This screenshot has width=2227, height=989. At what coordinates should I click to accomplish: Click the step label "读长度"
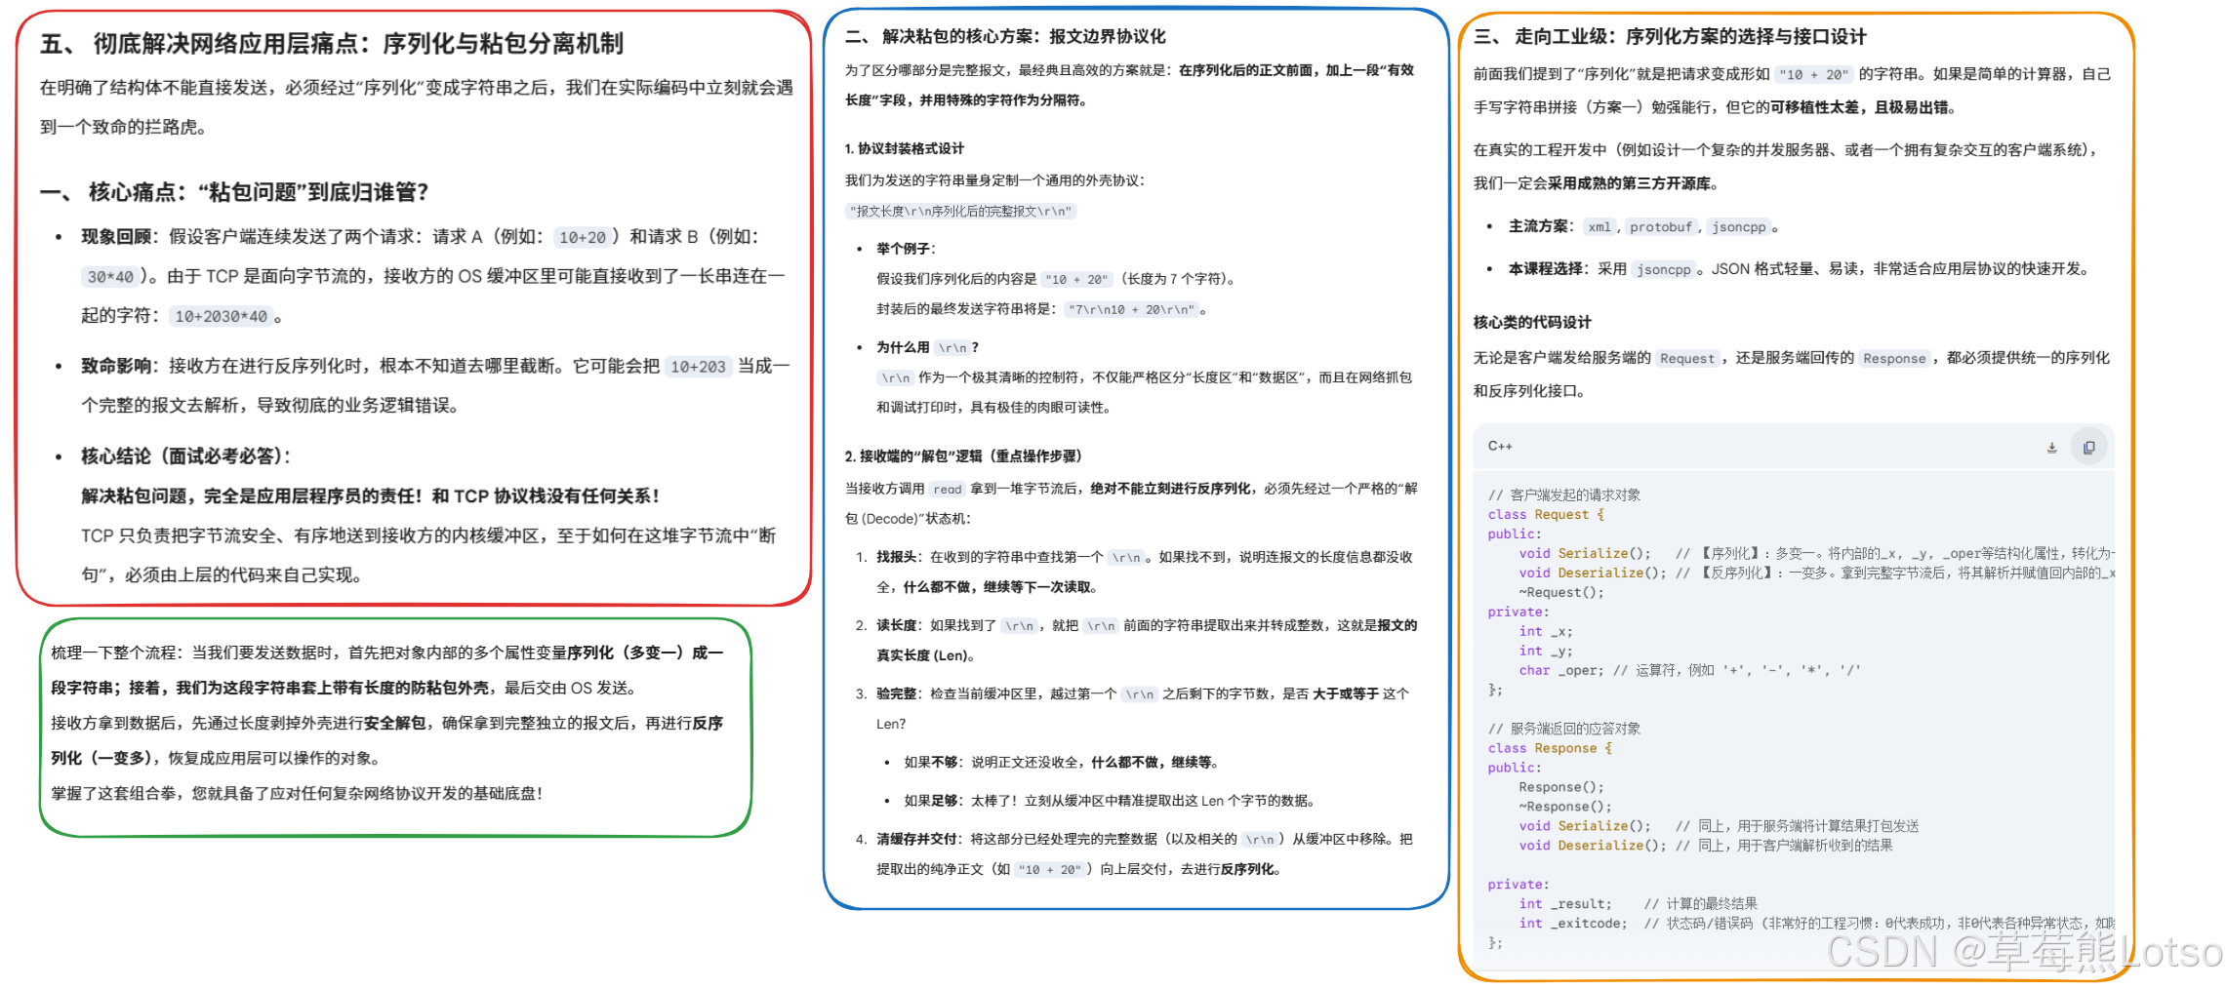coord(898,626)
